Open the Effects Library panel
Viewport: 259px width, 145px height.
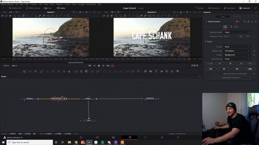33,8
